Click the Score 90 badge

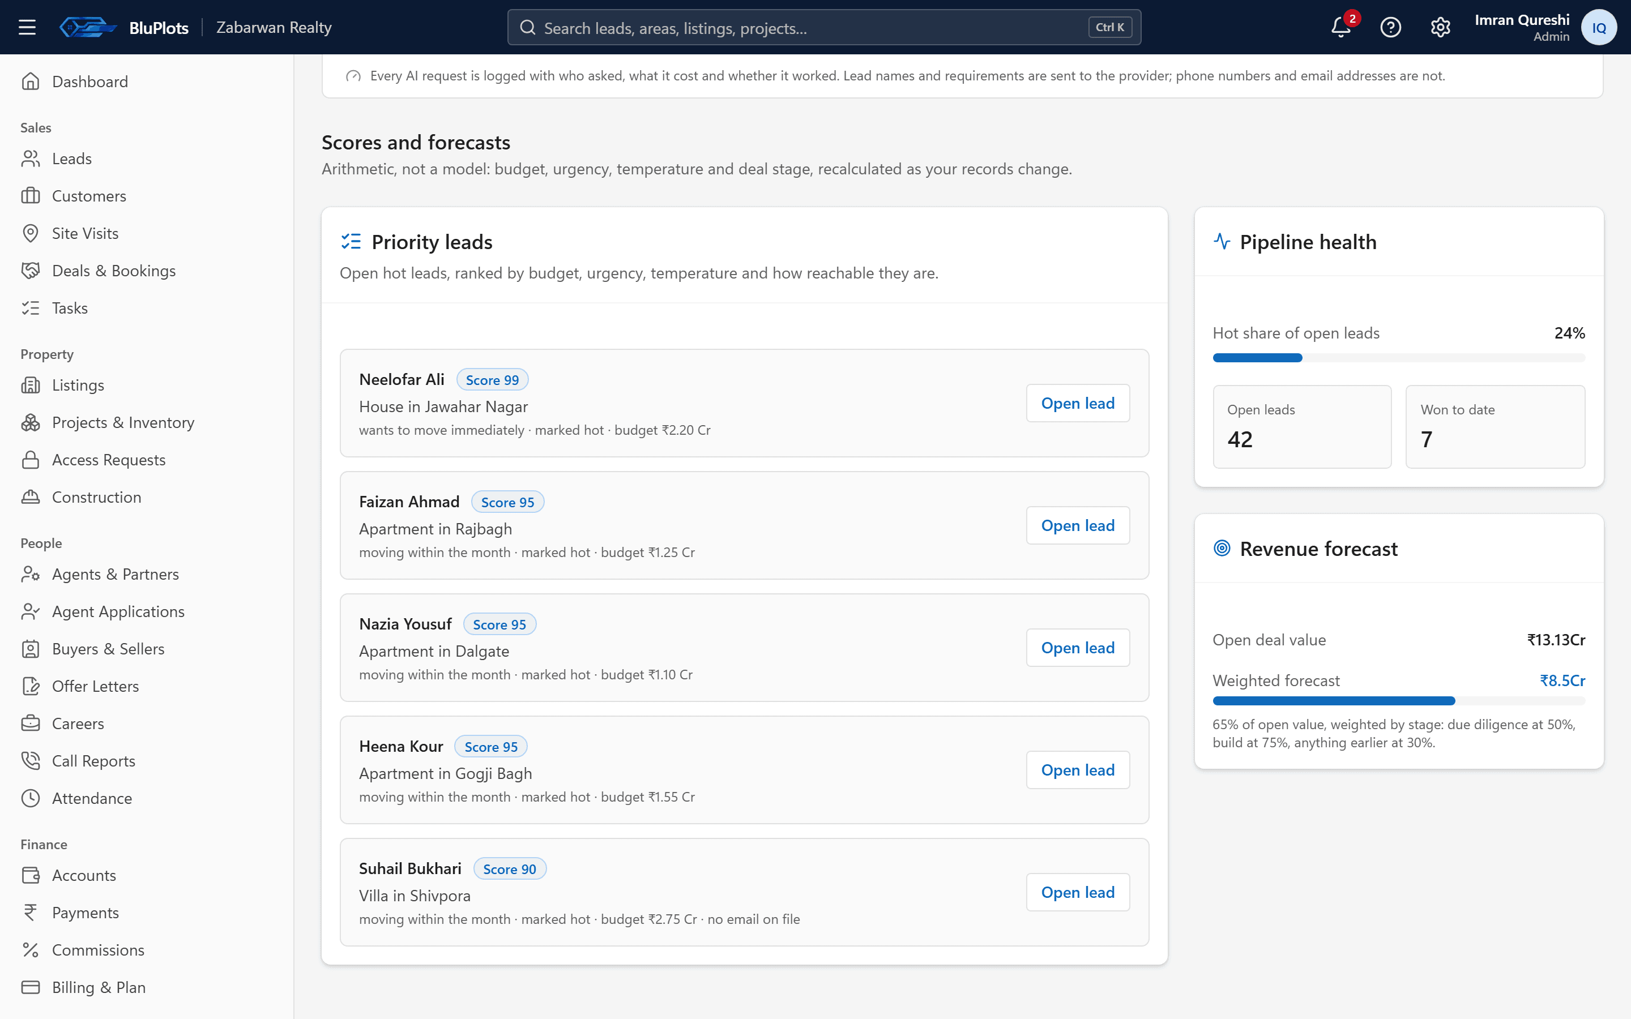(x=510, y=869)
